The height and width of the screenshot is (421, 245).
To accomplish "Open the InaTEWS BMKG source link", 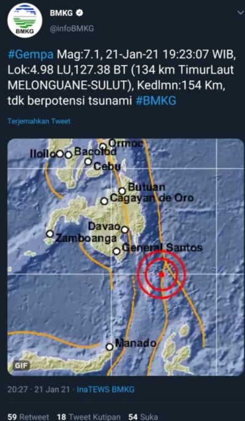I will (105, 390).
